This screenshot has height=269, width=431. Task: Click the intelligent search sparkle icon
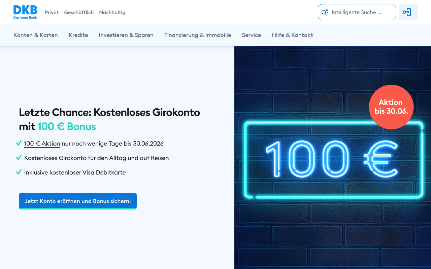click(x=325, y=12)
